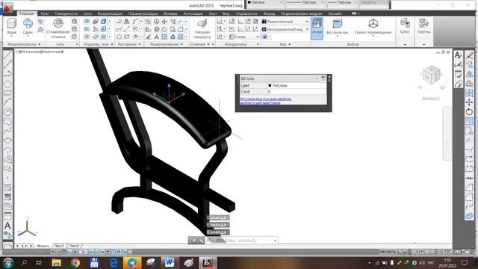The image size is (478, 269).
Task: Click the Слой value field in quick properties
Action: click(x=297, y=91)
